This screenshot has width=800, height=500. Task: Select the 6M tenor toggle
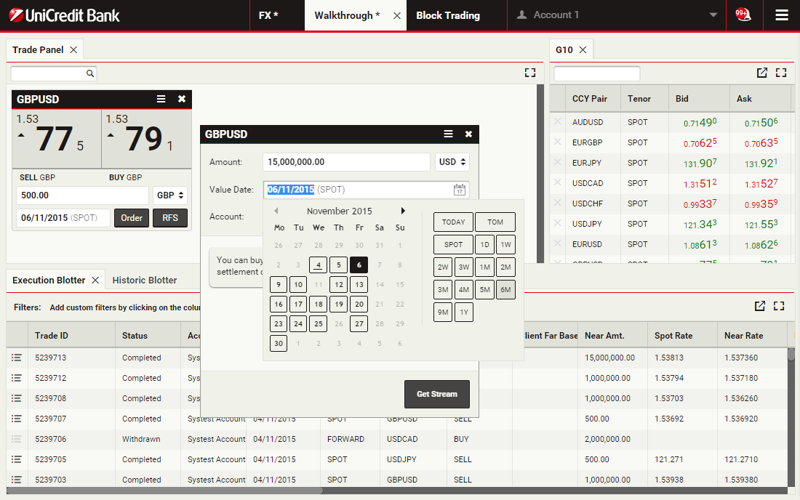[505, 290]
